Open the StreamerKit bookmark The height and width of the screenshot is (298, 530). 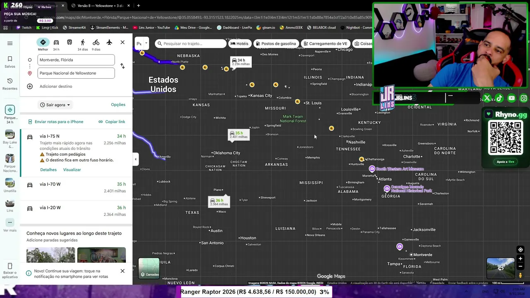click(74, 28)
